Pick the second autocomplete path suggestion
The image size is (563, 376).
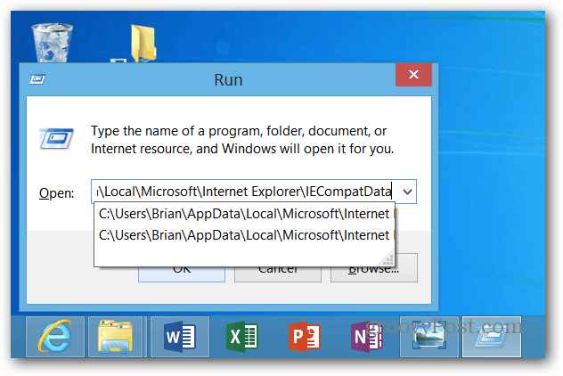pos(244,235)
